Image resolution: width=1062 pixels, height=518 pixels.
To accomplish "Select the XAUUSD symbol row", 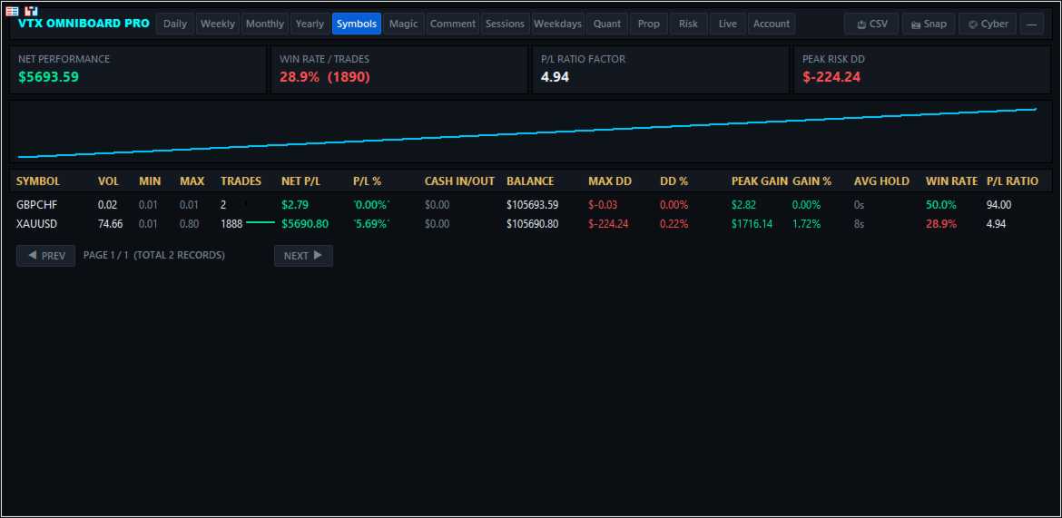I will tap(530, 224).
